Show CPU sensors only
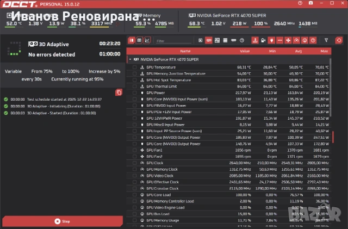 tap(201, 40)
